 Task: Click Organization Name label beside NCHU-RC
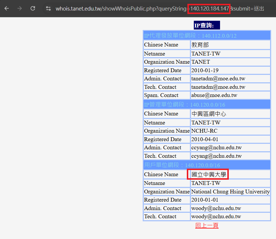point(167,131)
